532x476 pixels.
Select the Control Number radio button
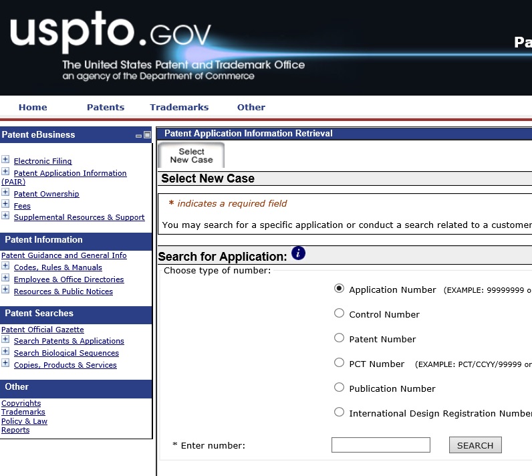coord(339,313)
